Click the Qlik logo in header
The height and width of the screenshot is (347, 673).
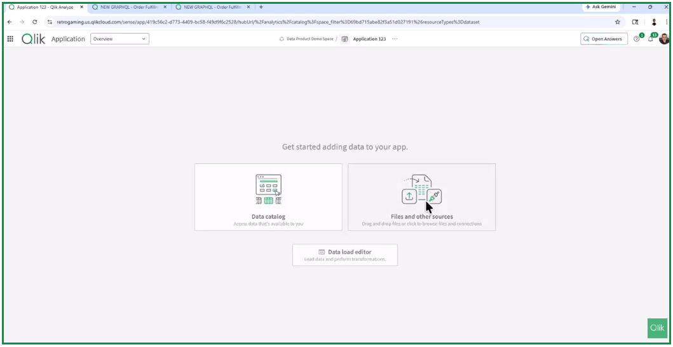click(33, 39)
